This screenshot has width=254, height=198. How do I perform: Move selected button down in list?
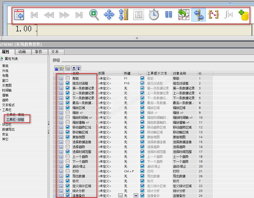coord(79,68)
